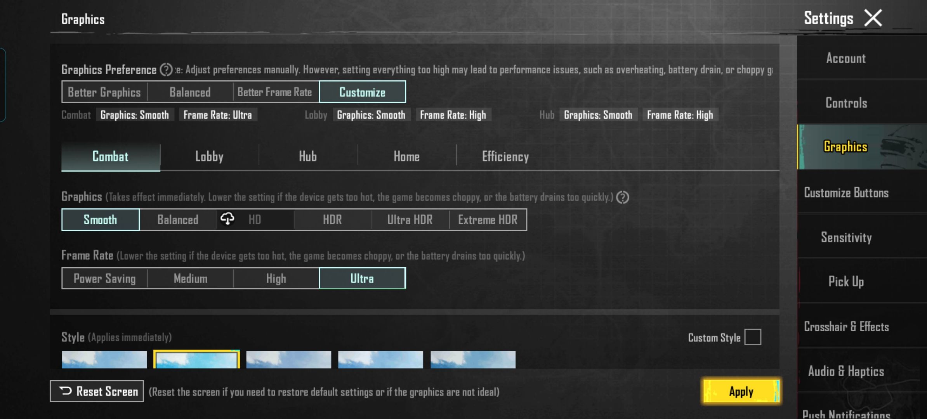Switch to the Lobby tab
Screen dimensions: 927x419
pyautogui.click(x=209, y=157)
